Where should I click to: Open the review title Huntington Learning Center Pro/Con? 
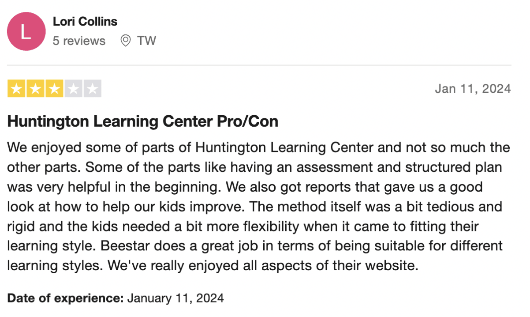pyautogui.click(x=142, y=121)
